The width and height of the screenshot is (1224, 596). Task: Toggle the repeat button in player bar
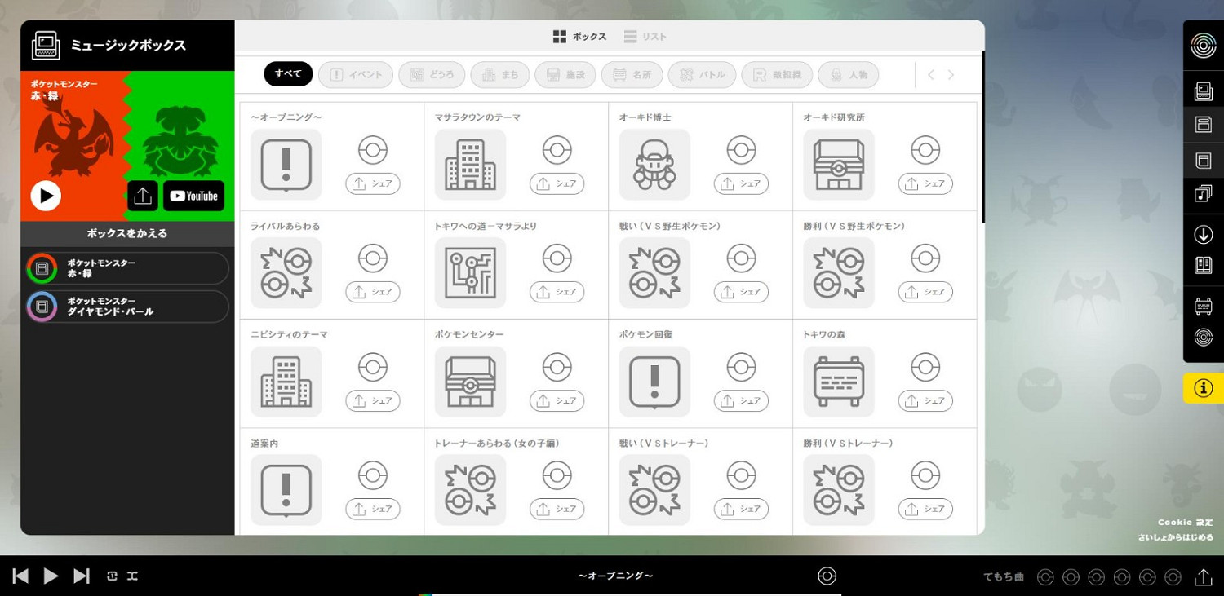[113, 576]
